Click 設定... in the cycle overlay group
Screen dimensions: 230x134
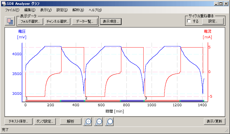[x=212, y=21]
